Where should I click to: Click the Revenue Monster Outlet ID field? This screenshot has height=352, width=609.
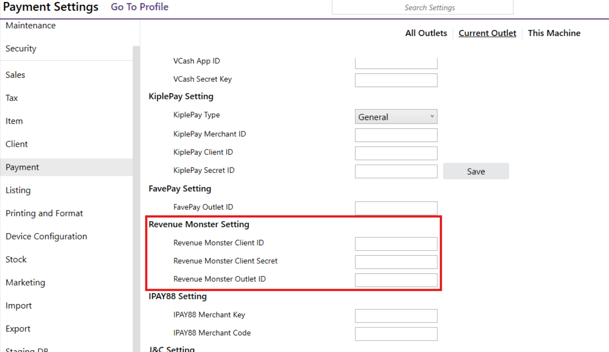(x=396, y=280)
